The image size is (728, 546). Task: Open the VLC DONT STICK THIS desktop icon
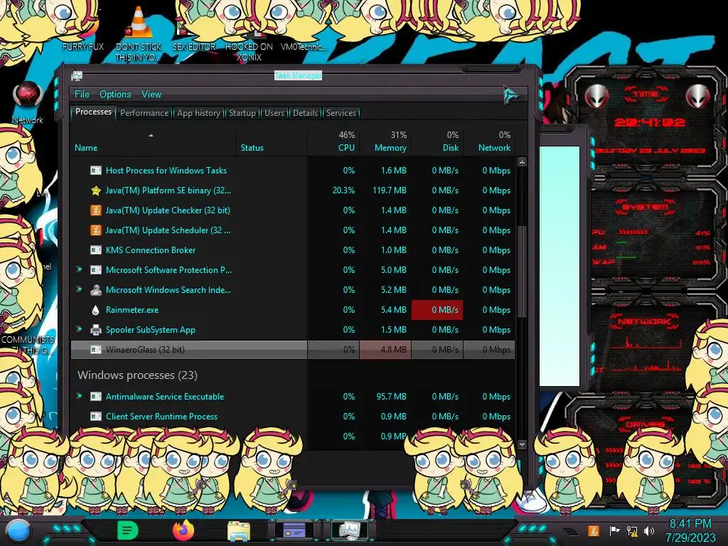click(139, 35)
